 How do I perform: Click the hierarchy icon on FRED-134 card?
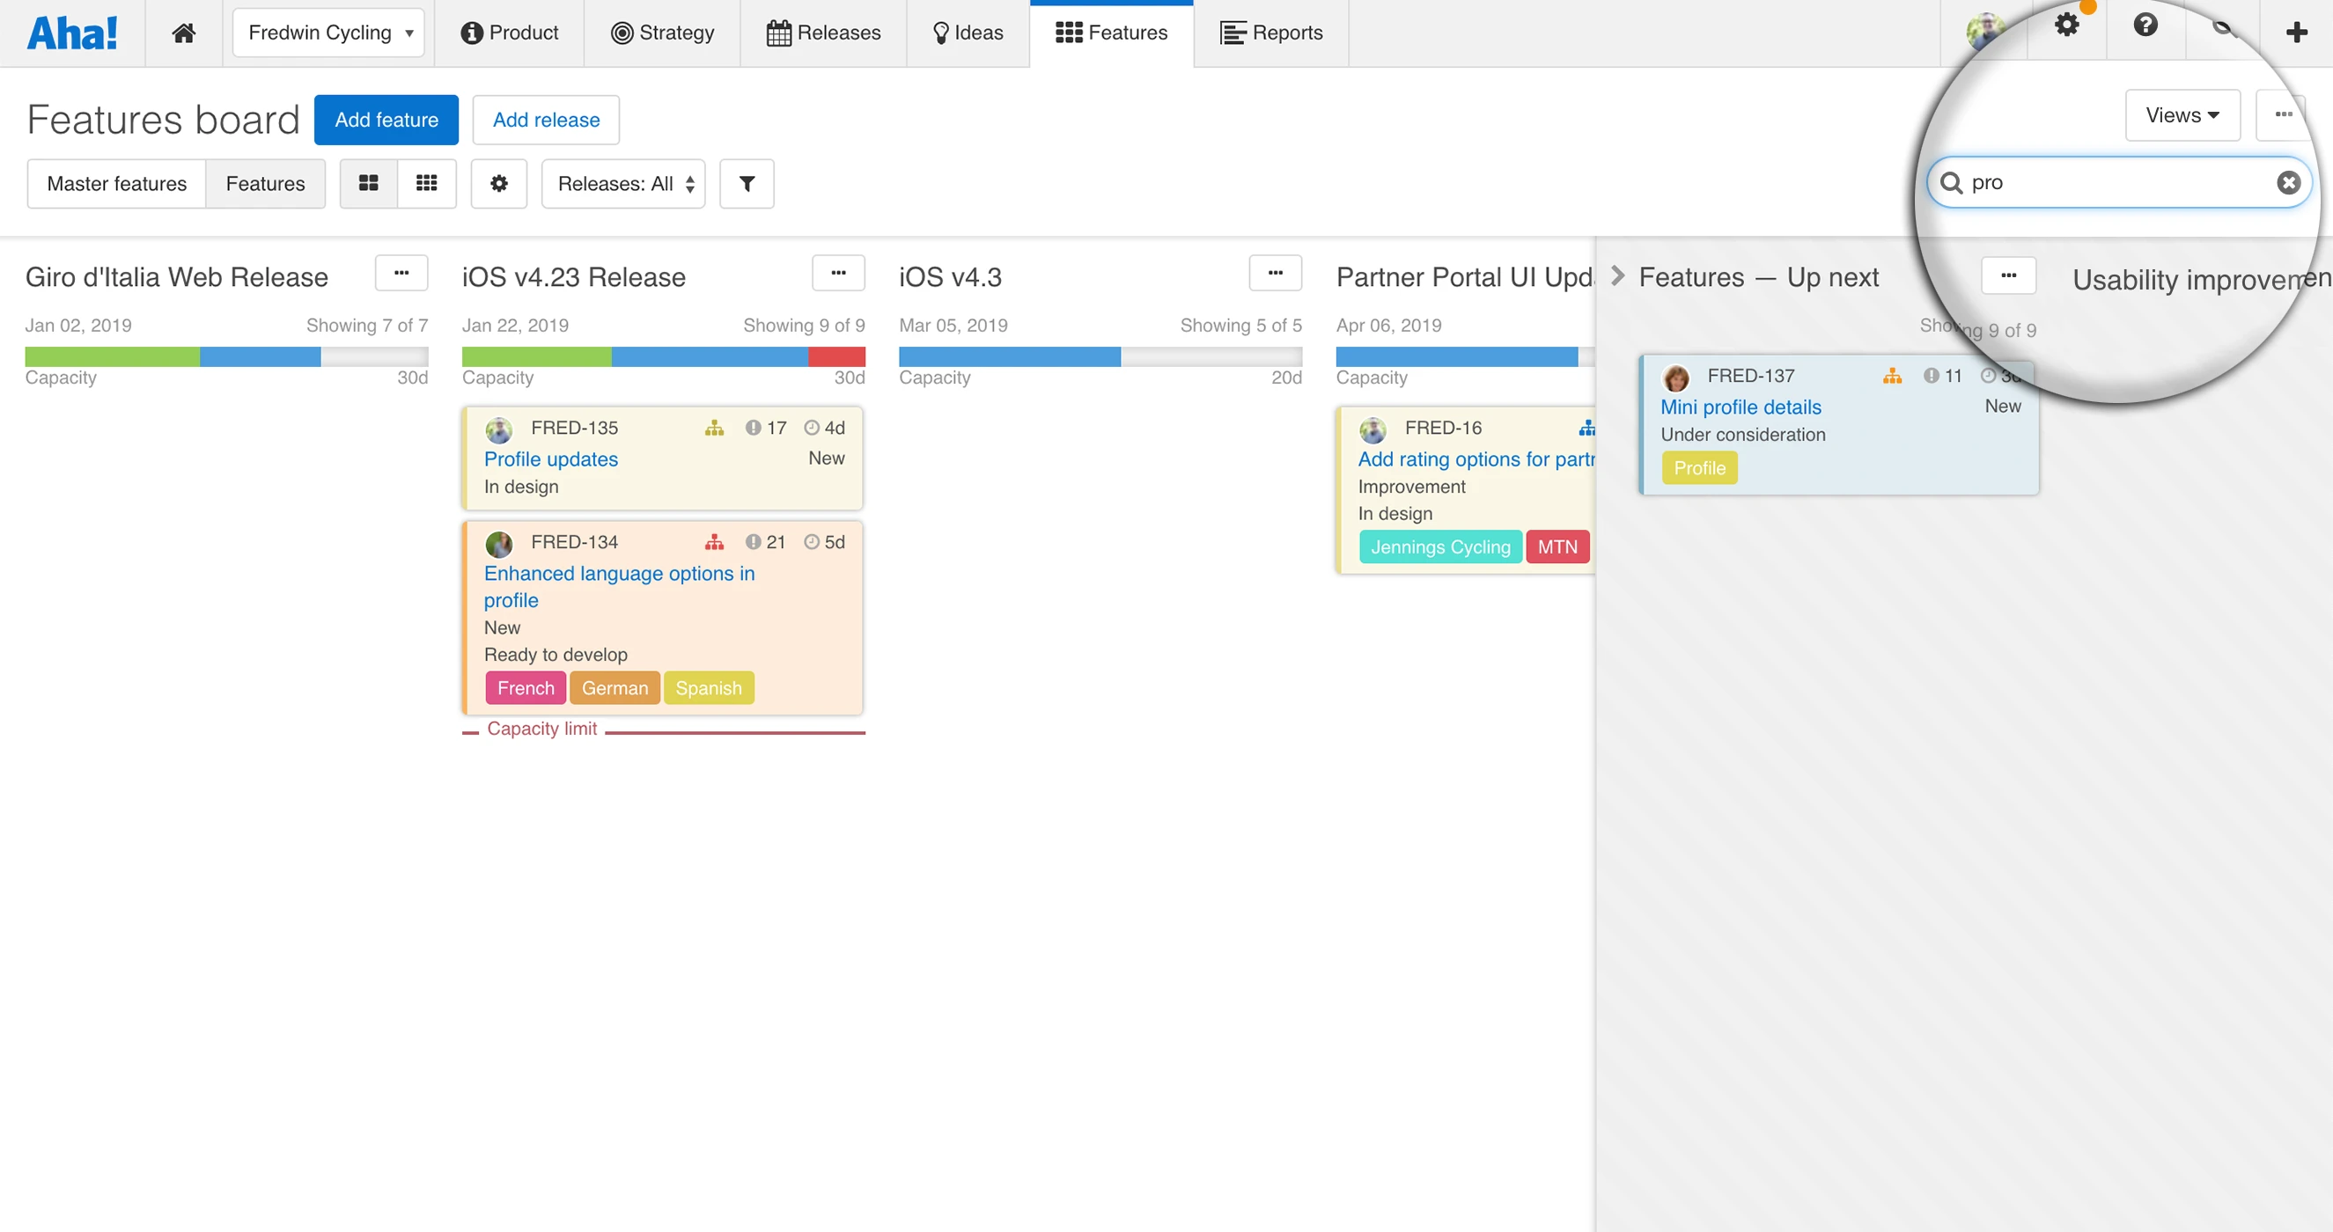(x=714, y=542)
